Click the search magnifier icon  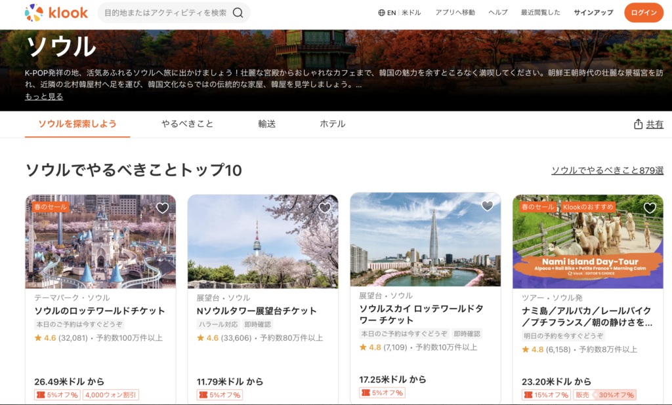pos(238,12)
